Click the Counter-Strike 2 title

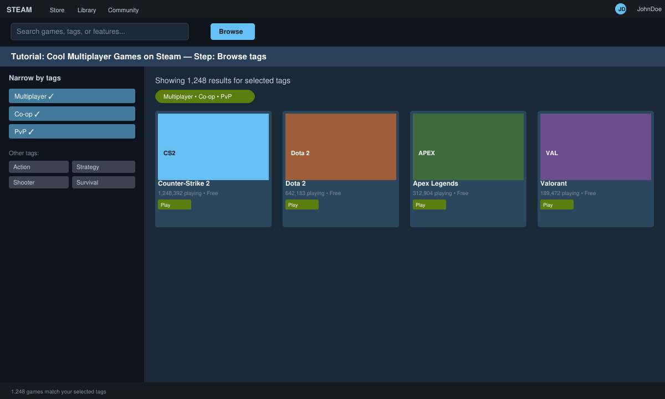[183, 183]
